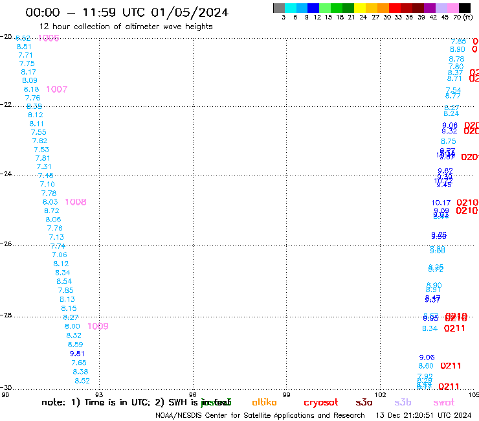Click the 'swot' satellite legend label
This screenshot has width=479, height=421.
(x=444, y=402)
